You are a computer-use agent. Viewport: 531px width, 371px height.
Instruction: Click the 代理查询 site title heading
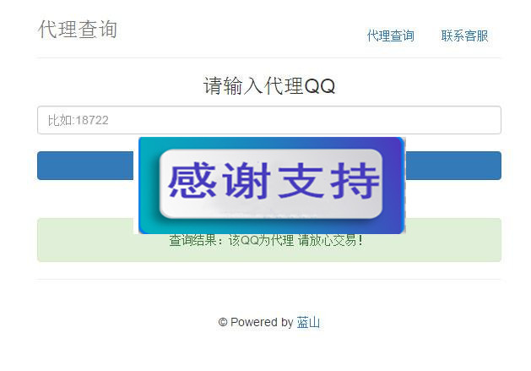coord(78,30)
